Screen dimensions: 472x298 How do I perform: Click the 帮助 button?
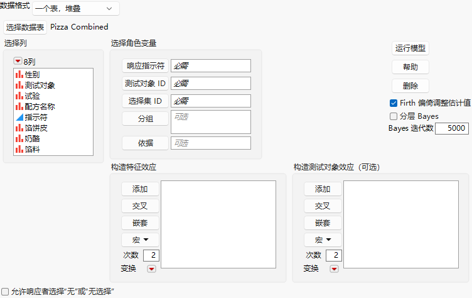[410, 67]
